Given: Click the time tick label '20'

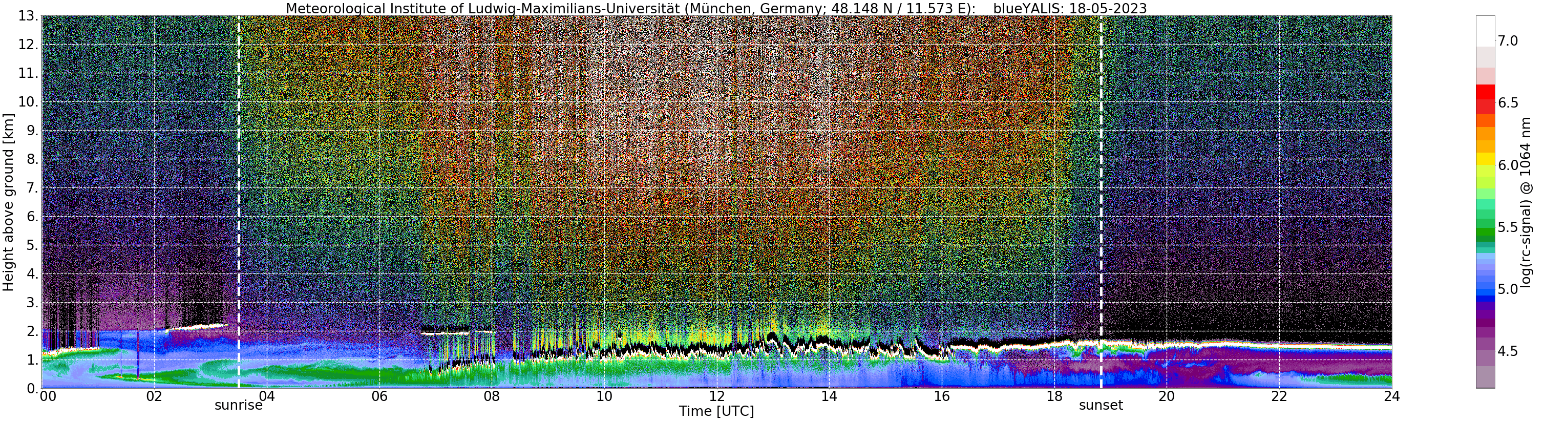Looking at the screenshot, I should (x=1167, y=396).
